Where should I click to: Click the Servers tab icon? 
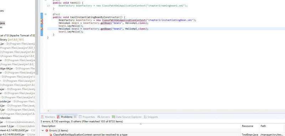click(x=99, y=117)
